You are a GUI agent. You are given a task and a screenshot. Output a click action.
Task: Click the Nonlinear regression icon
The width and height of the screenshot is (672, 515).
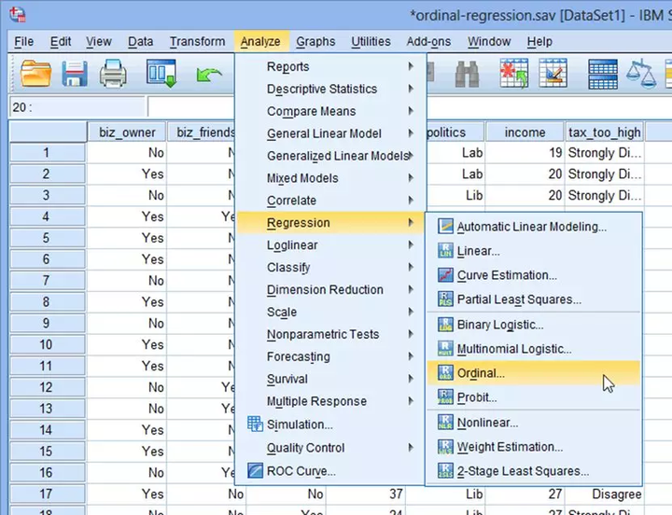[445, 423]
